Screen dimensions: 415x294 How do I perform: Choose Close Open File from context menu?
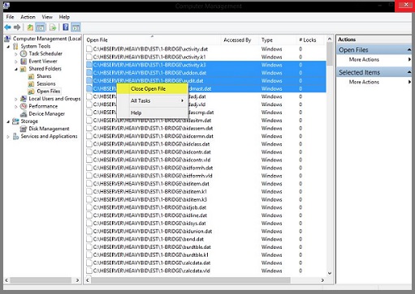click(x=153, y=89)
